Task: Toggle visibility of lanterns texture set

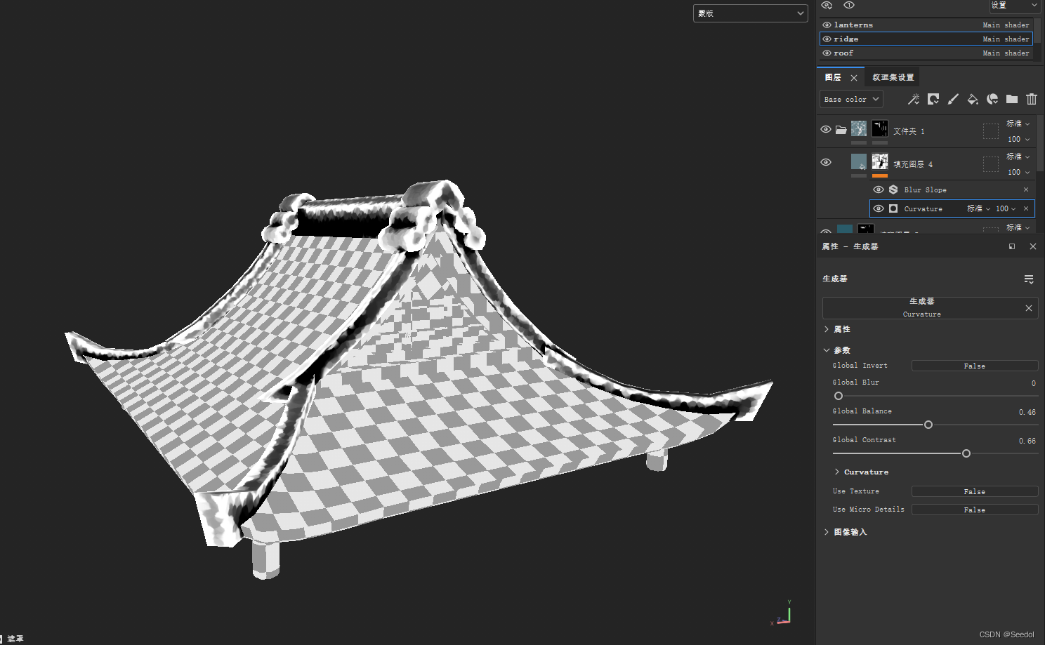Action: coord(827,25)
